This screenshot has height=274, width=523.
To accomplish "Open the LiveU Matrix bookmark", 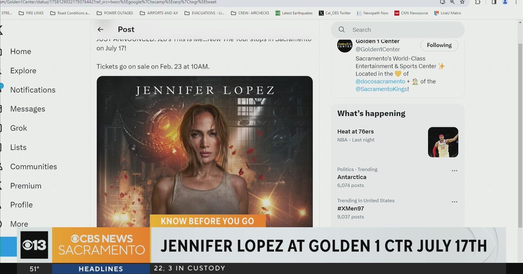I will tap(447, 13).
